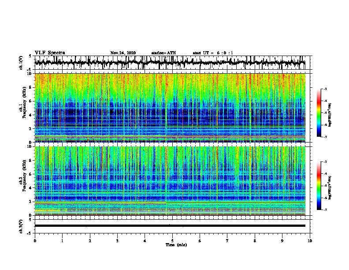Click the "8" kHz tick on ch.2 spectrogram
349x270 pixels.
tap(31, 161)
